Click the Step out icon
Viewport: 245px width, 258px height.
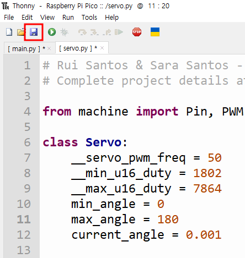pyautogui.click(x=107, y=32)
